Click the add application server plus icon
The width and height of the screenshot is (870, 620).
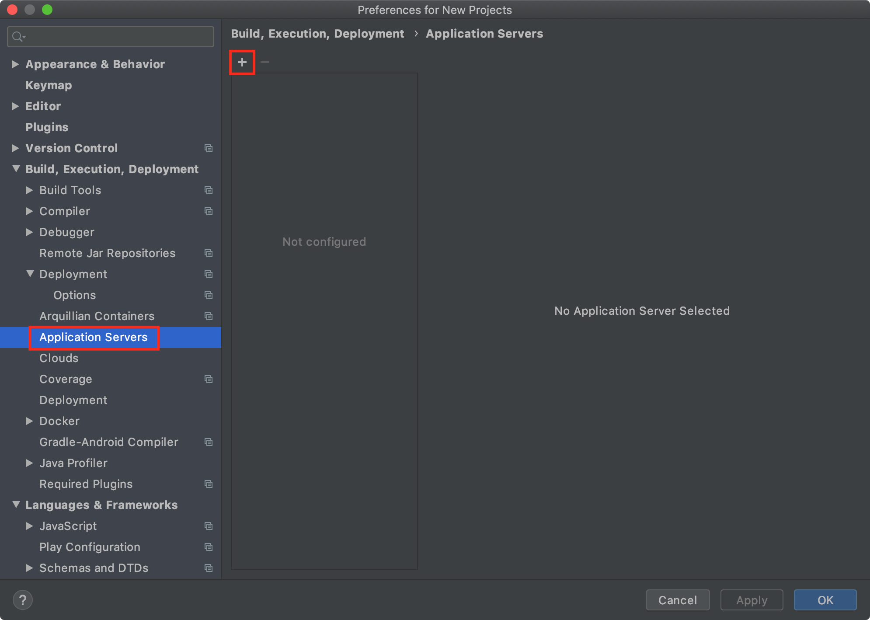point(242,62)
